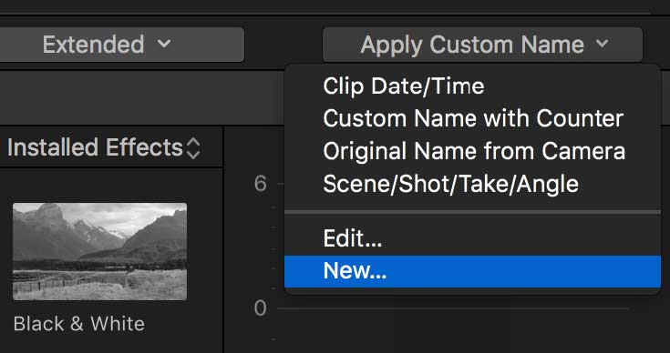Select the Black & White effect thumbnail
The height and width of the screenshot is (353, 670).
pos(99,251)
